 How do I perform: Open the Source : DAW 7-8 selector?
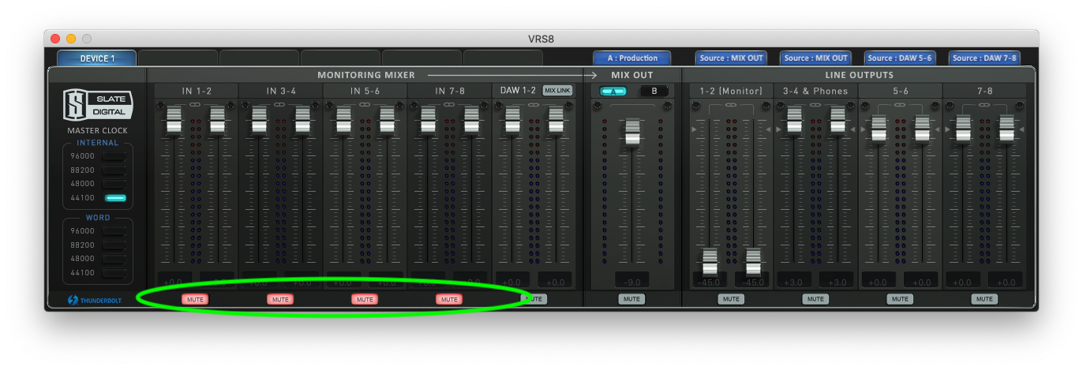pyautogui.click(x=984, y=58)
